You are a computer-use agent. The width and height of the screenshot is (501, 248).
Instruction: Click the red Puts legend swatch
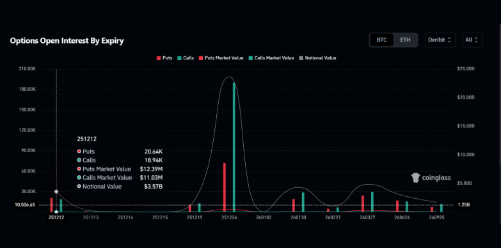pyautogui.click(x=159, y=58)
